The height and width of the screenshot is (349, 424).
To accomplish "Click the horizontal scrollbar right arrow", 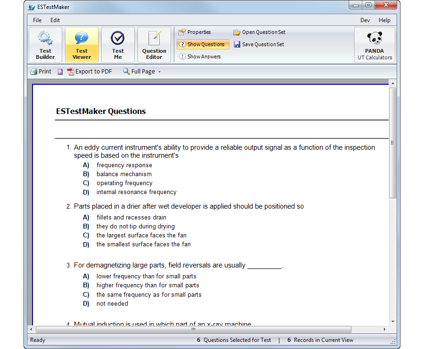I will [384, 329].
